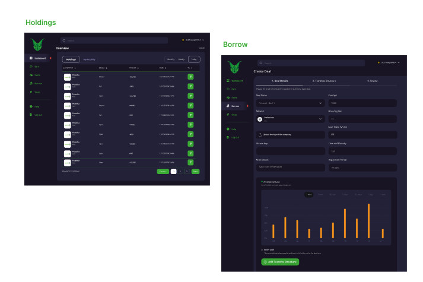The height and width of the screenshot is (282, 423).
Task: Switch to the My Activity tab
Action: (x=89, y=59)
